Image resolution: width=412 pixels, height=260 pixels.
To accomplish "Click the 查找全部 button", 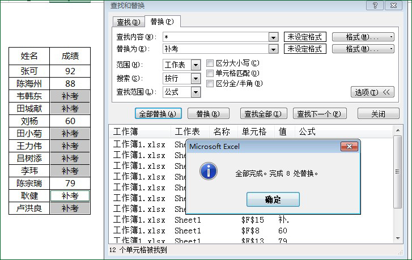I will tap(264, 114).
